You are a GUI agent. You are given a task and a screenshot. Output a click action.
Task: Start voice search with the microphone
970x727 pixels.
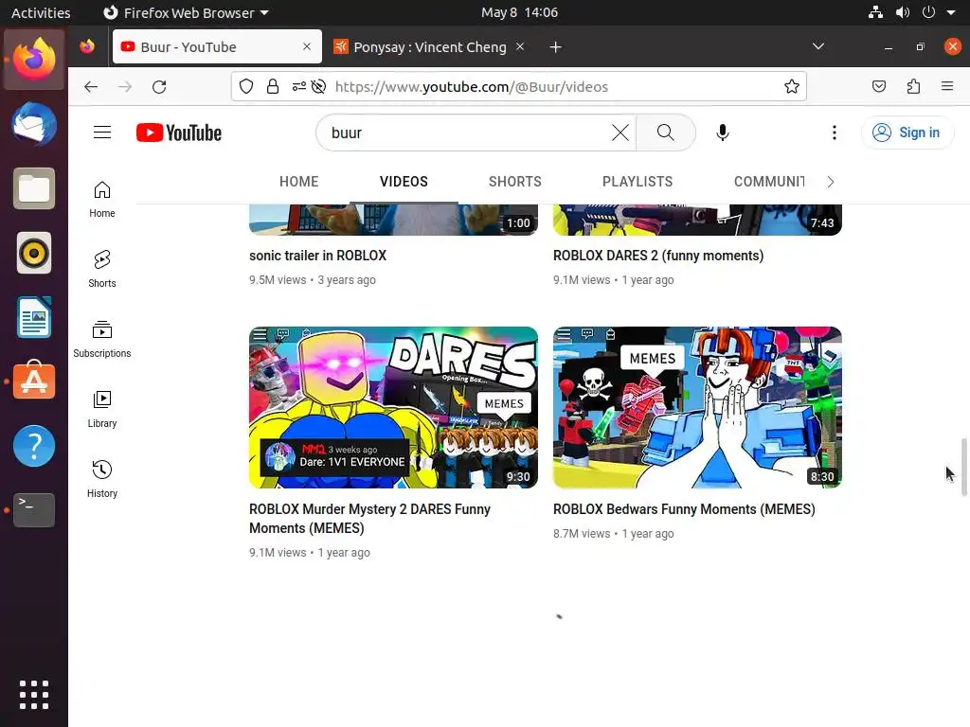722,133
